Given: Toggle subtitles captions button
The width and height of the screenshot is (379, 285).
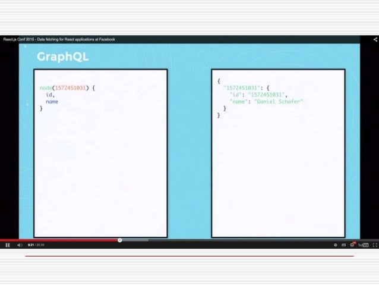Looking at the screenshot, I should [x=343, y=245].
